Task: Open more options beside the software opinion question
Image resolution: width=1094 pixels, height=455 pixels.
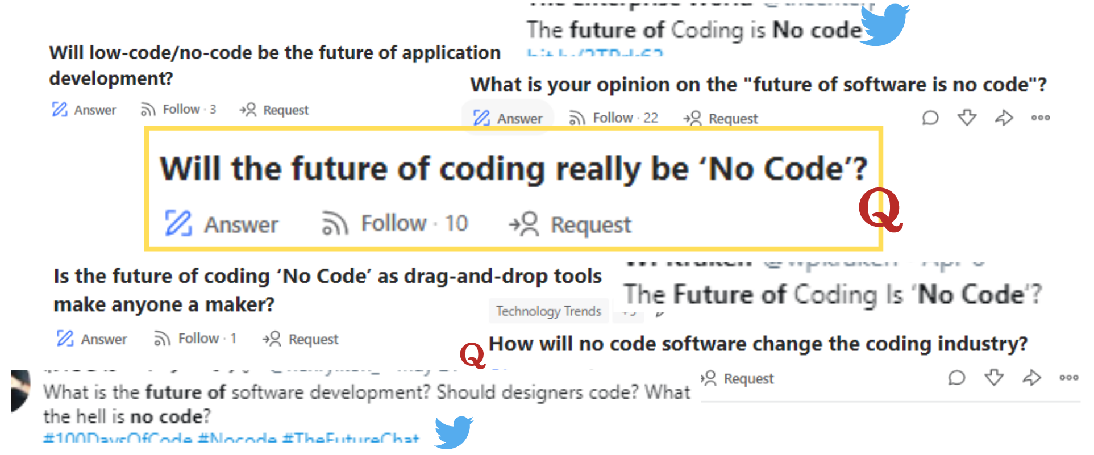Action: point(1041,118)
